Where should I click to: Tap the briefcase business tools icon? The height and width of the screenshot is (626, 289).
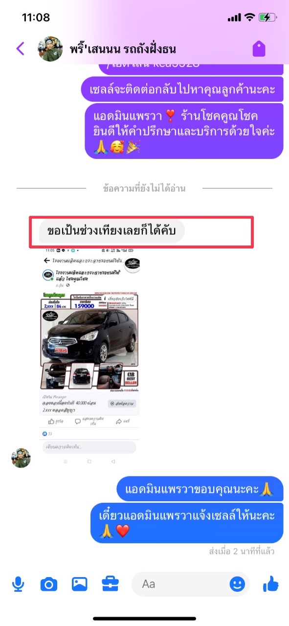coord(110,583)
